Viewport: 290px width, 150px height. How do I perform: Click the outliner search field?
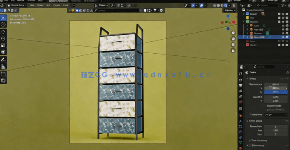(x=267, y=5)
